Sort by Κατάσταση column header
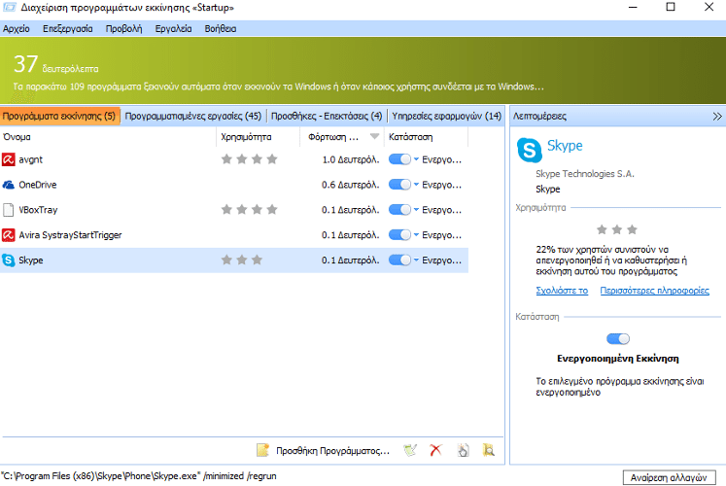726x486 pixels. click(x=426, y=137)
